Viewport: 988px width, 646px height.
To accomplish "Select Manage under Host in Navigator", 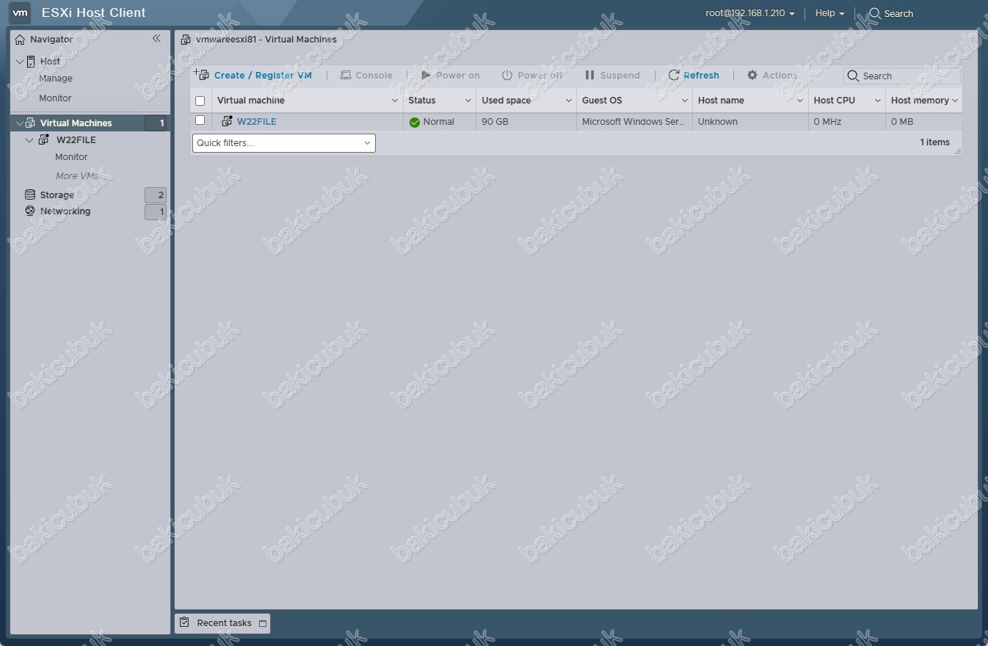I will (x=56, y=79).
